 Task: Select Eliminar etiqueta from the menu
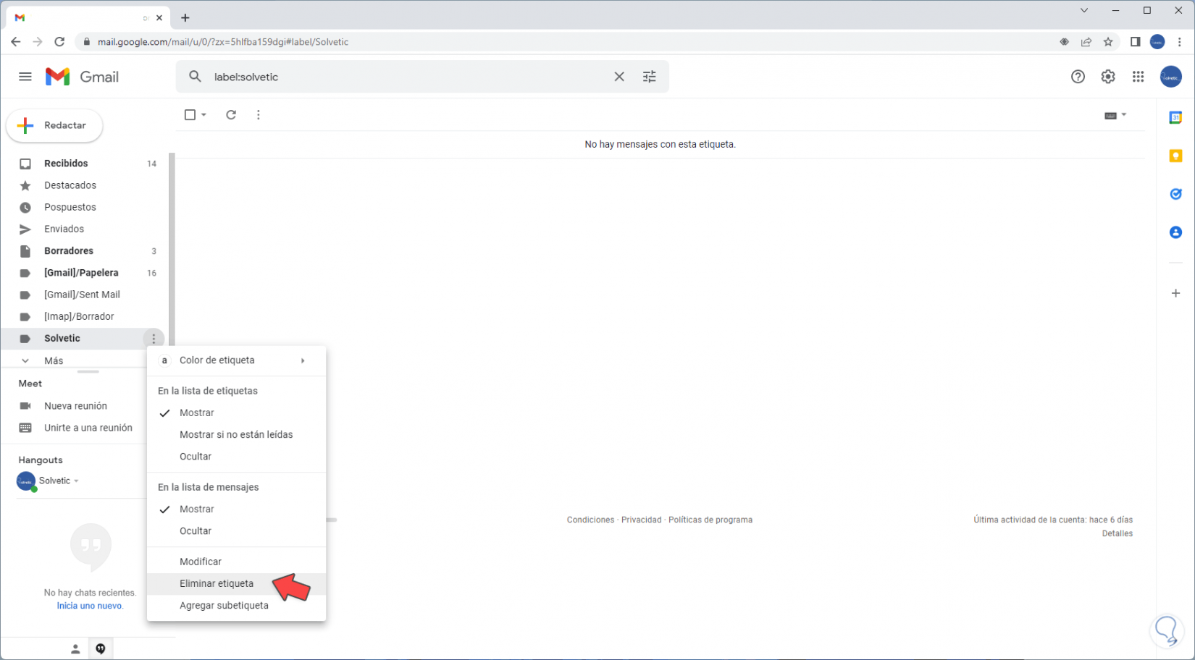pyautogui.click(x=236, y=583)
